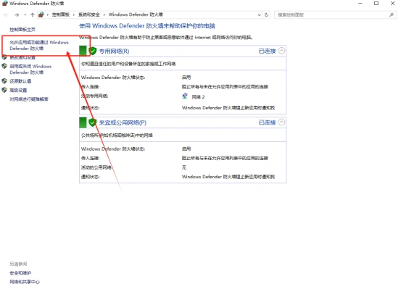The width and height of the screenshot is (401, 292).
Task: Click green shield icon for 专用网络(R)
Action: tap(93, 51)
